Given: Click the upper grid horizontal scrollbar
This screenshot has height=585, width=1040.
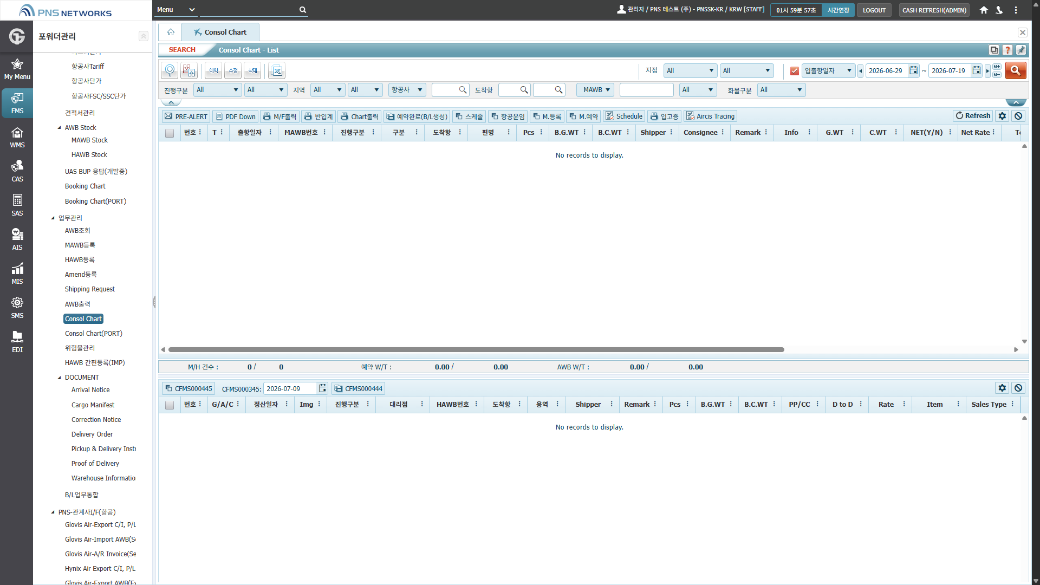Looking at the screenshot, I should [x=476, y=350].
